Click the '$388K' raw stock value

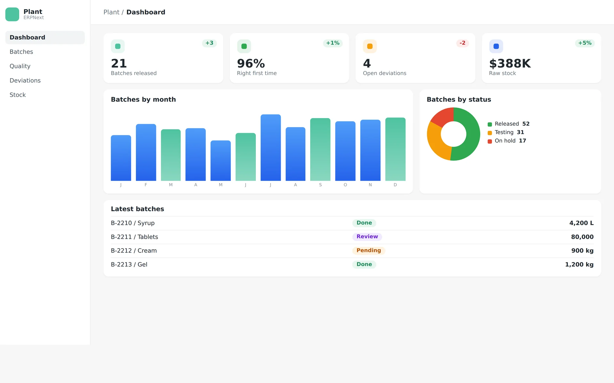[x=510, y=64]
